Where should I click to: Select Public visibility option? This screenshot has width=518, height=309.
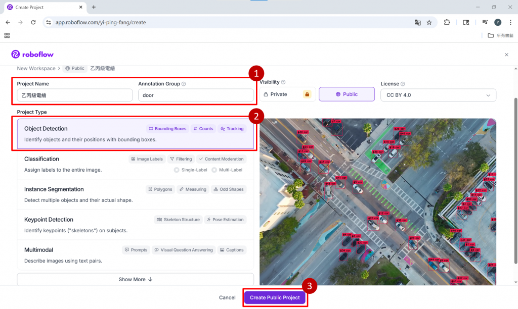[x=347, y=94]
